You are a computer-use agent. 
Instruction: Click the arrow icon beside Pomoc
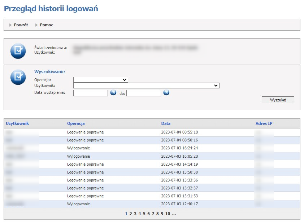(x=36, y=25)
